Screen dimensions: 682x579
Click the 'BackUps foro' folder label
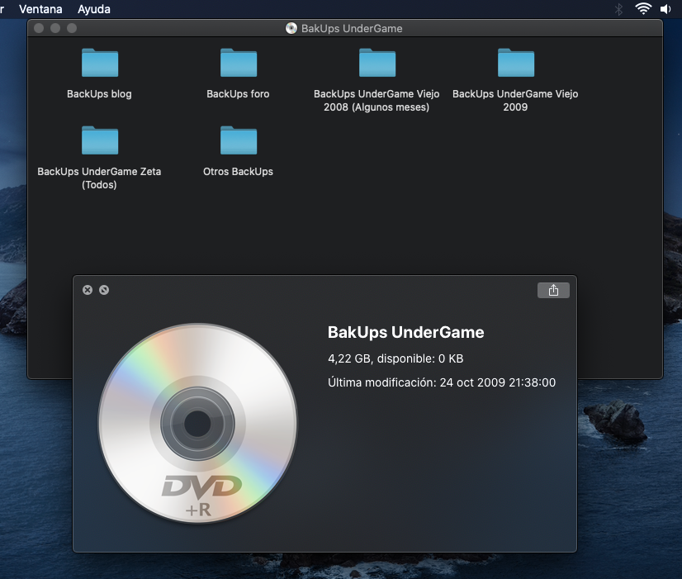238,94
